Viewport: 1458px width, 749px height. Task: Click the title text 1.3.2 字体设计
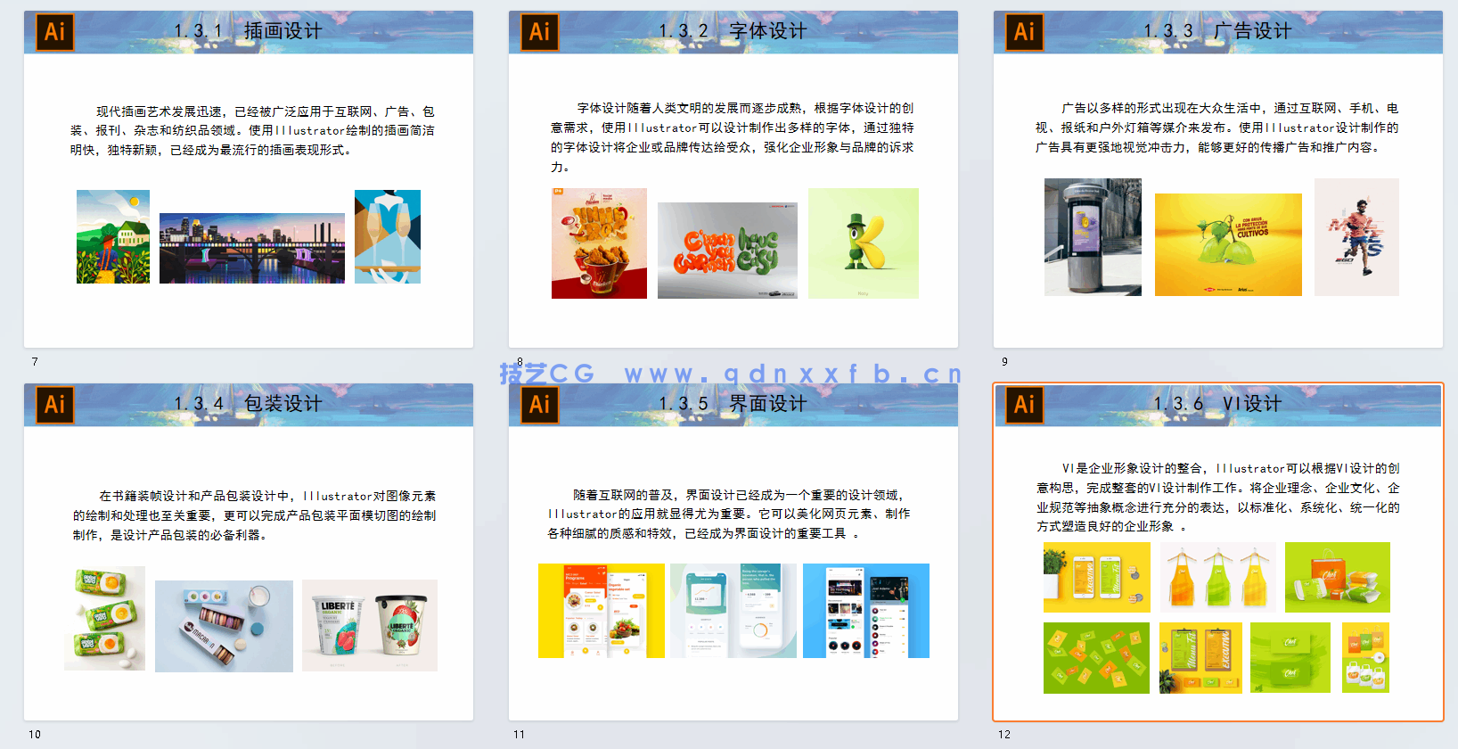point(733,31)
